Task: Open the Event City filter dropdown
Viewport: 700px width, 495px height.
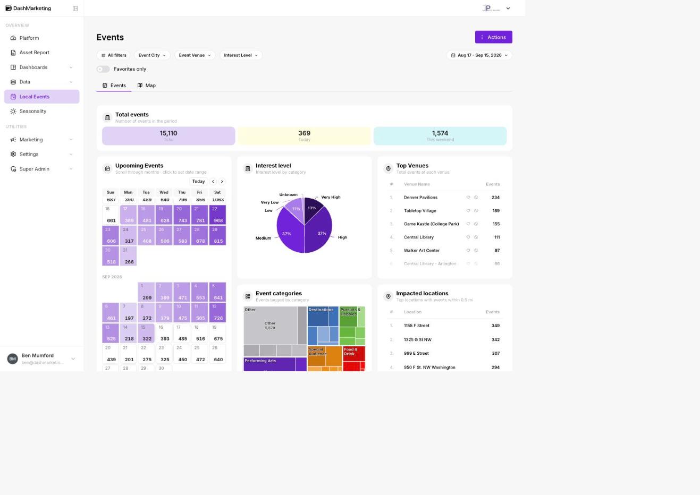Action: pos(152,55)
